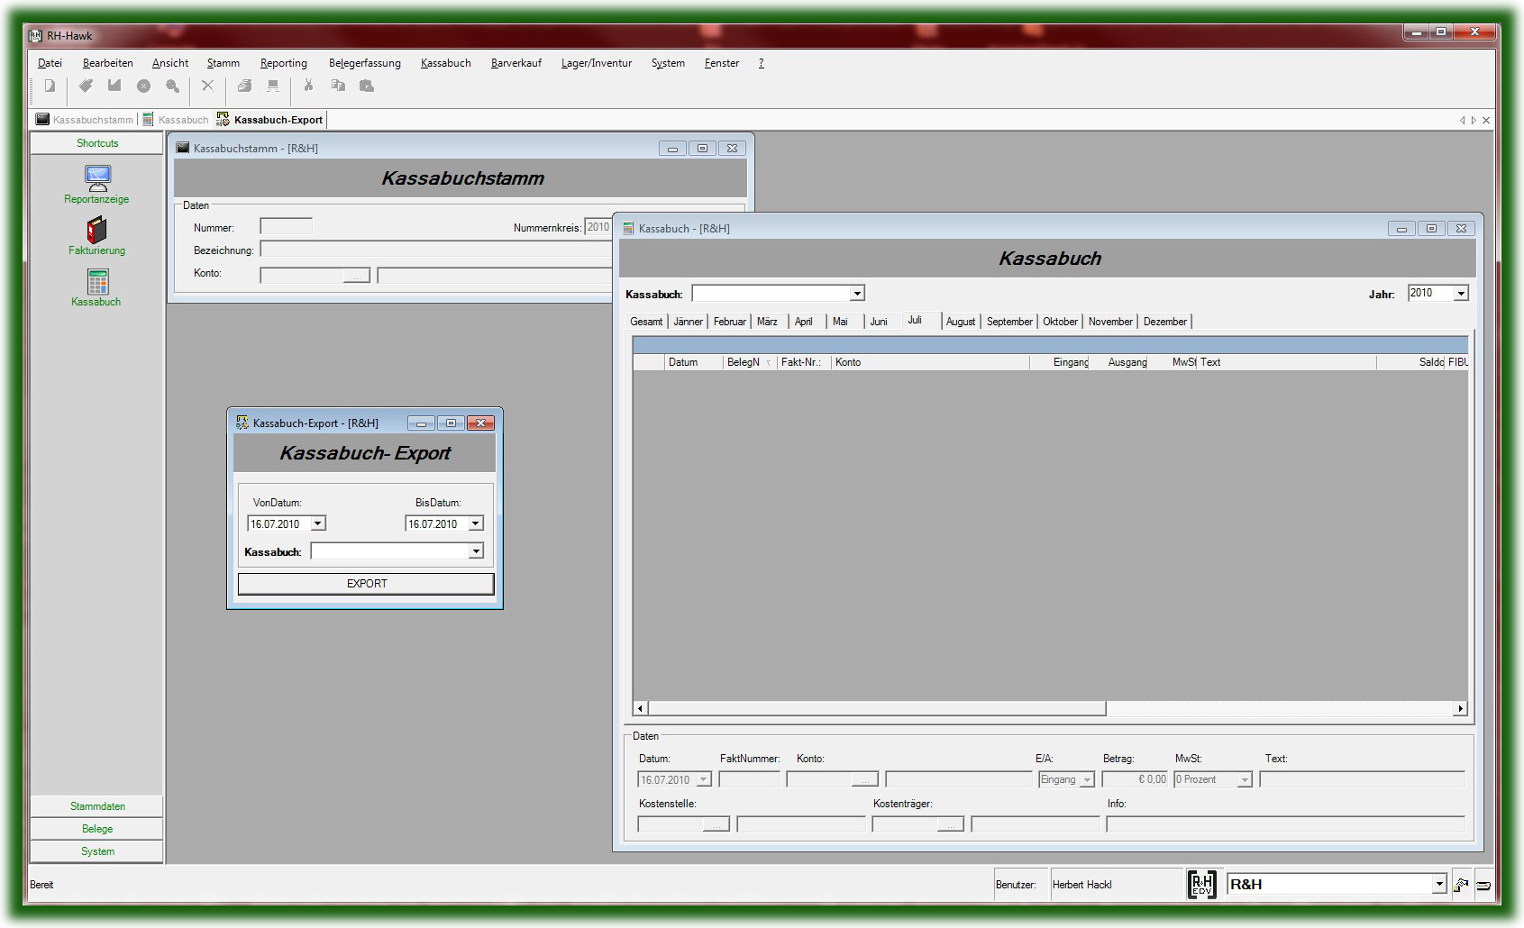
Task: Open the Belegerfassung menu
Action: point(365,63)
